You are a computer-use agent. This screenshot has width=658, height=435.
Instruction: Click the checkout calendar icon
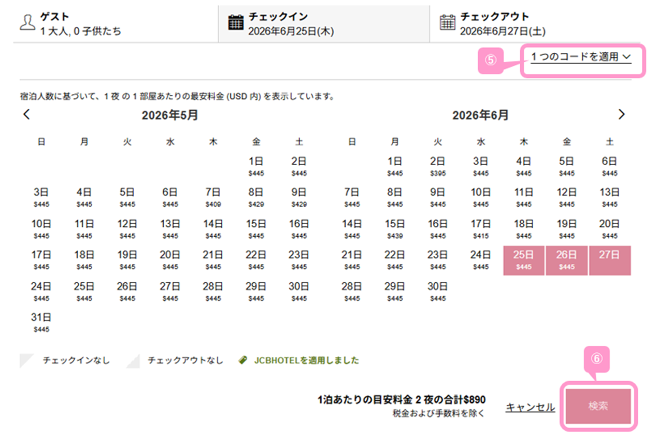[x=447, y=22]
